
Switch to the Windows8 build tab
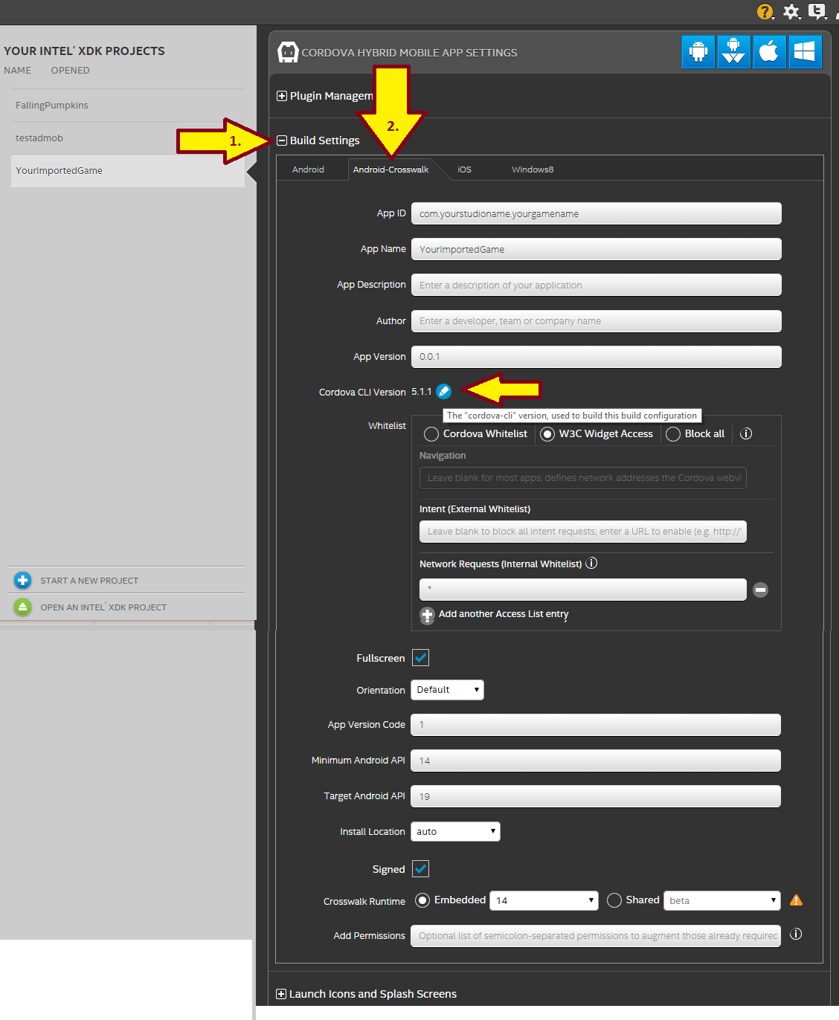pos(532,170)
